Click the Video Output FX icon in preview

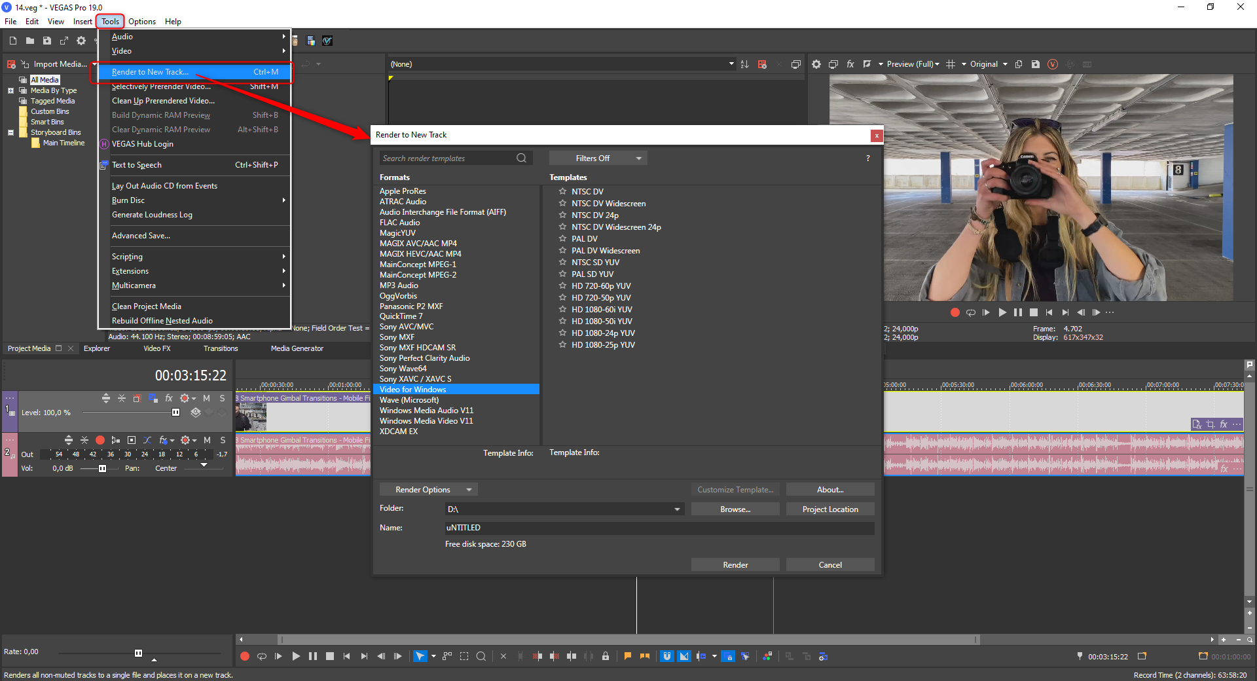(x=850, y=64)
